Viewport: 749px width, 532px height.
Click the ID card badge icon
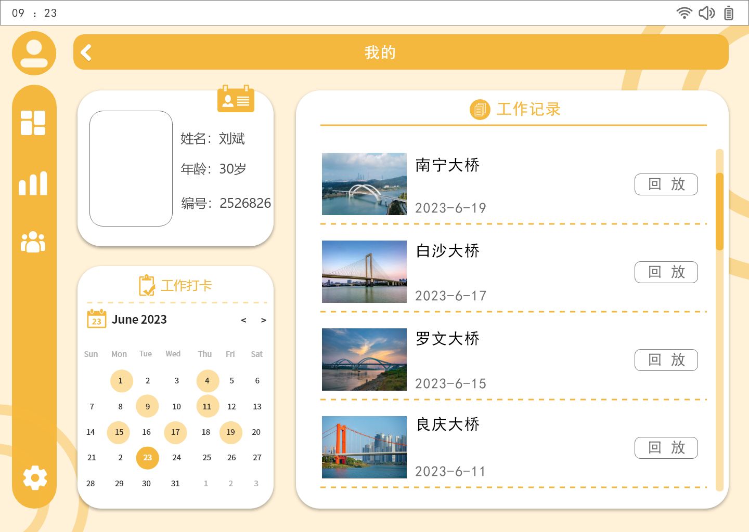click(x=236, y=99)
